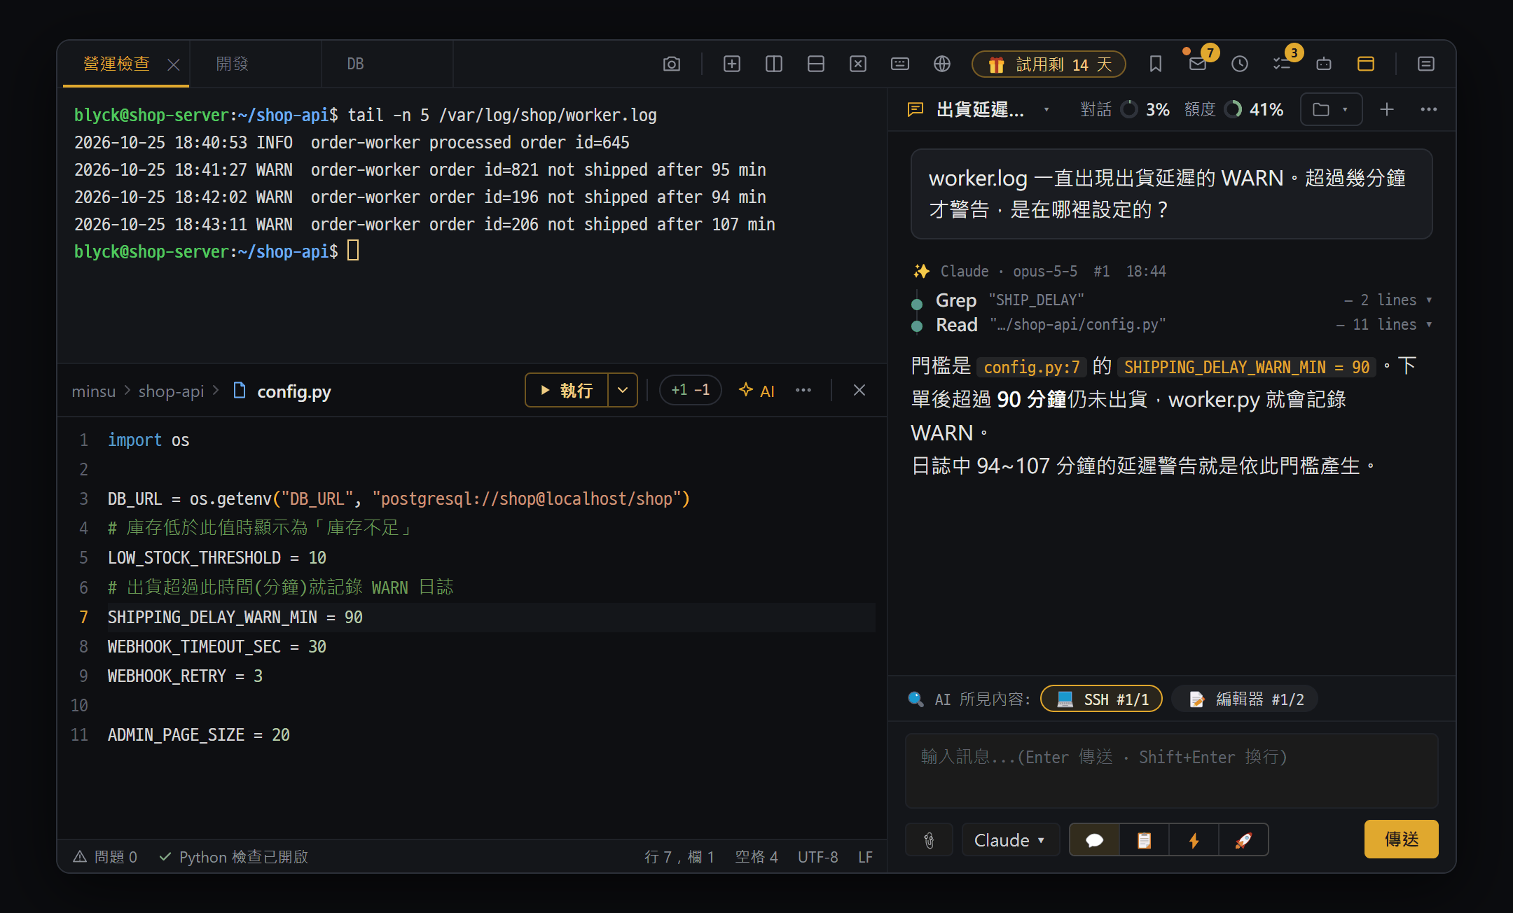Viewport: 1513px width, 913px height.
Task: Open the task checklist with 3 badge
Action: (1281, 64)
